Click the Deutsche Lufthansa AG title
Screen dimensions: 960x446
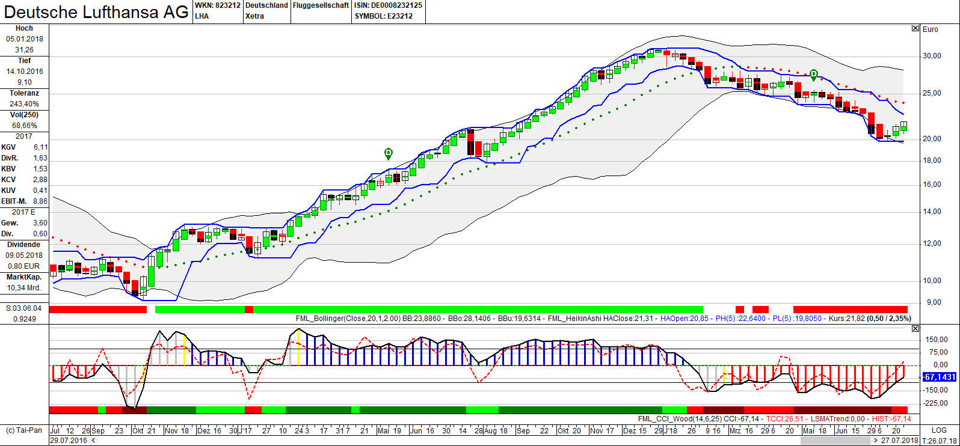pyautogui.click(x=96, y=12)
